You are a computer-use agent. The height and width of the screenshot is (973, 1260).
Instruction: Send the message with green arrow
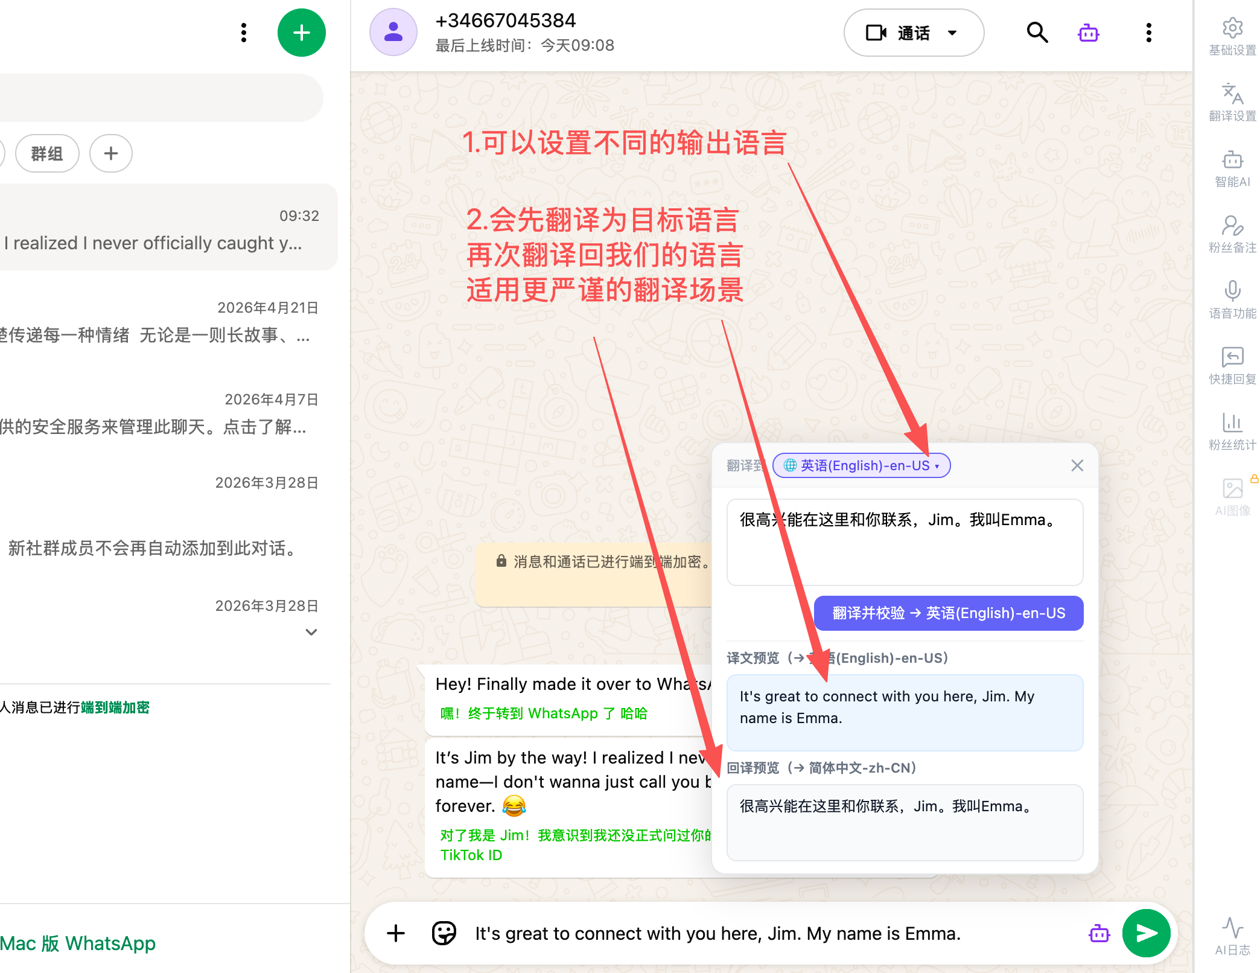click(x=1146, y=933)
